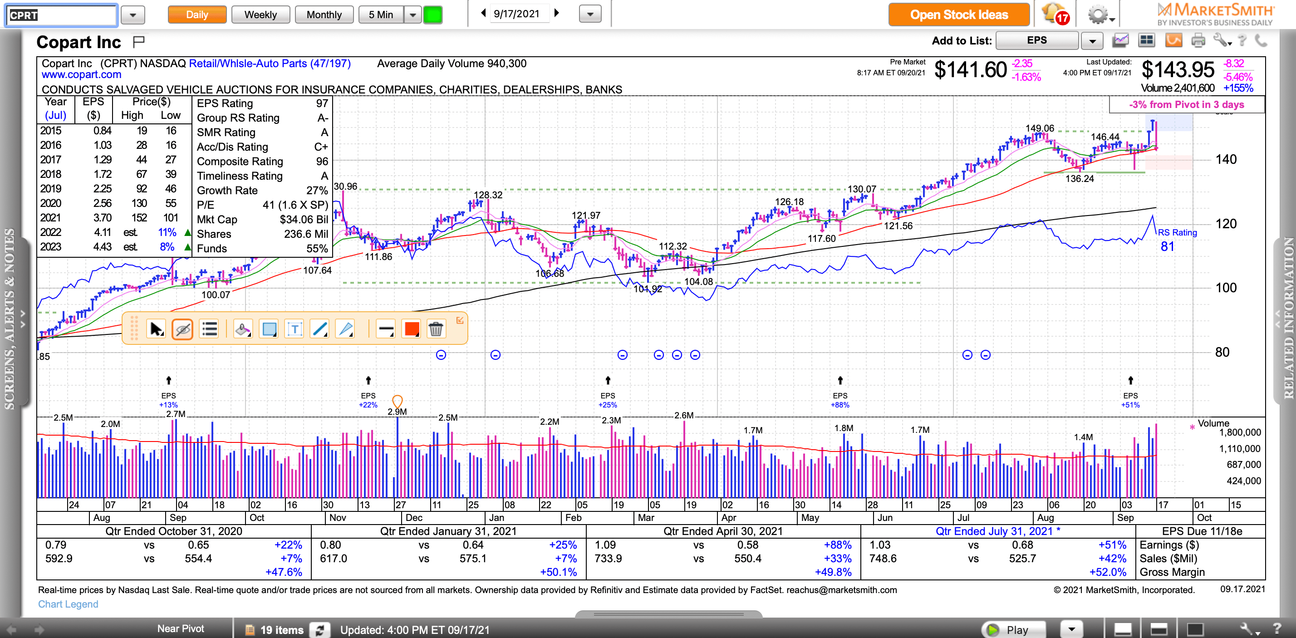Switch to the Monthly chart tab

coord(324,15)
